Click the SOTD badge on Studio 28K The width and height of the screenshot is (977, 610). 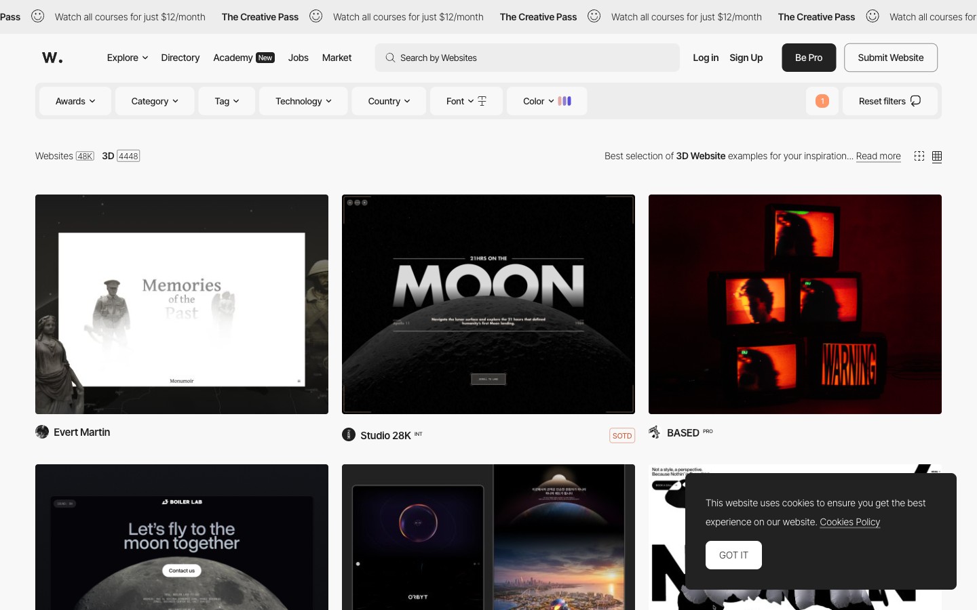coord(622,436)
